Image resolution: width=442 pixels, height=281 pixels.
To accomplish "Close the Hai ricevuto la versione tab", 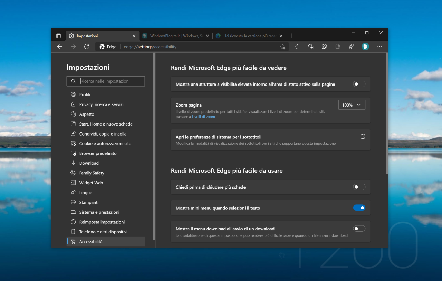I will [x=281, y=36].
